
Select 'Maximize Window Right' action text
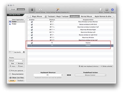tap(88, 30)
